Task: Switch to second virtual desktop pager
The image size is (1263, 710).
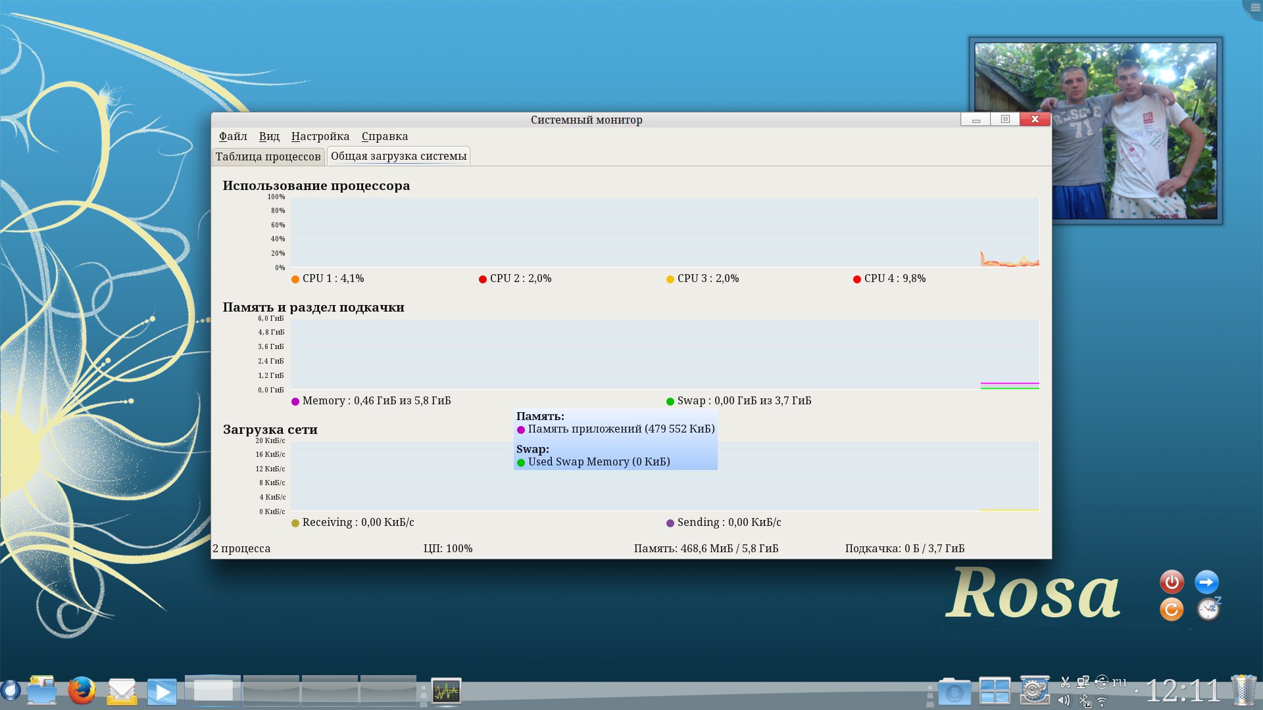Action: (x=271, y=691)
